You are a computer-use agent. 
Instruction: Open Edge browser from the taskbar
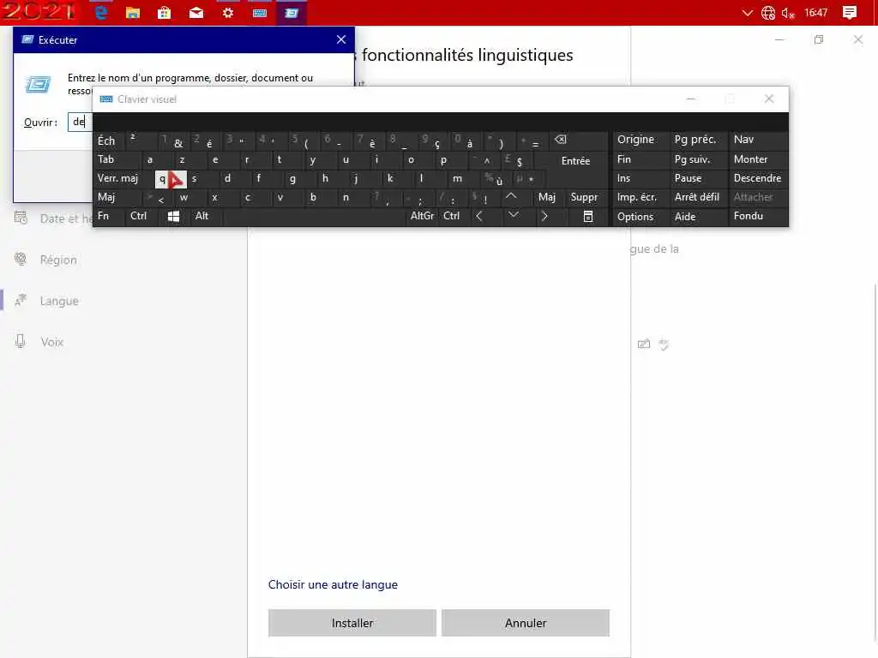coord(101,12)
